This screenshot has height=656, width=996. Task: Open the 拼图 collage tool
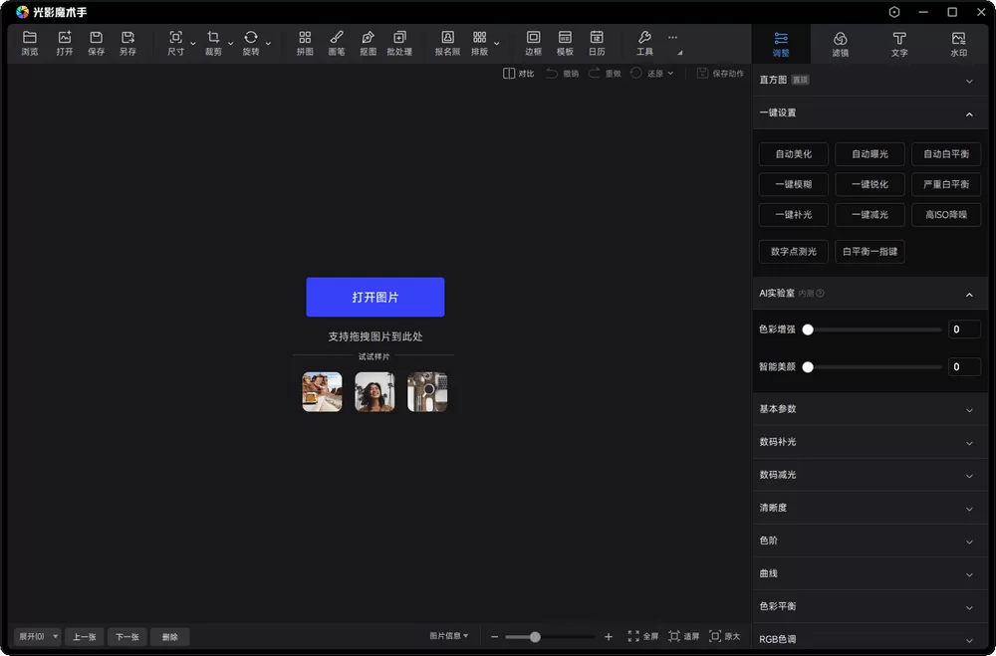click(x=304, y=43)
